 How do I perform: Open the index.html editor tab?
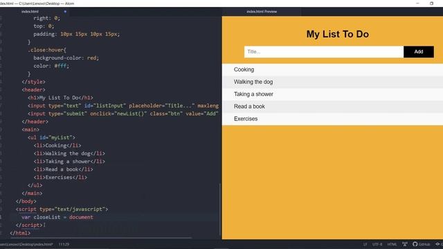(x=30, y=12)
